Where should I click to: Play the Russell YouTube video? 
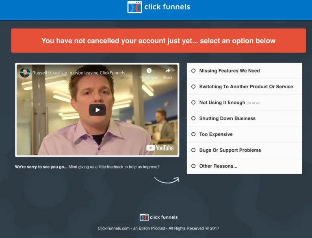(97, 110)
